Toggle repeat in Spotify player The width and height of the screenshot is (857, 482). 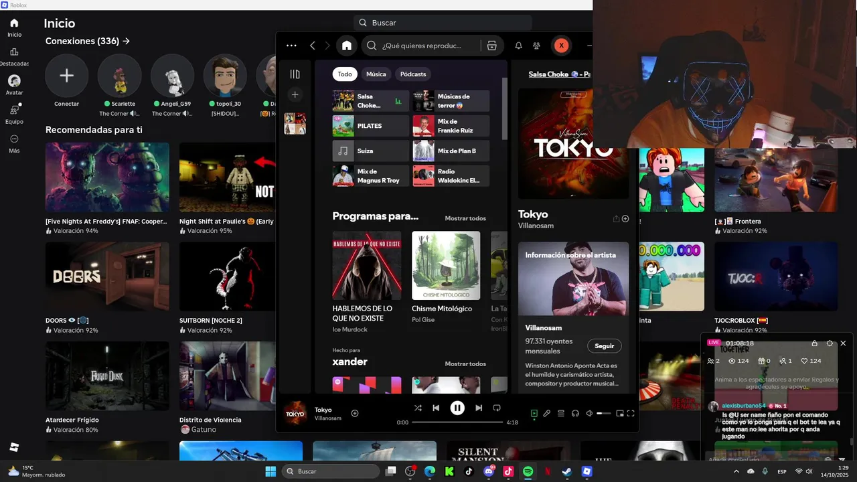coord(497,408)
